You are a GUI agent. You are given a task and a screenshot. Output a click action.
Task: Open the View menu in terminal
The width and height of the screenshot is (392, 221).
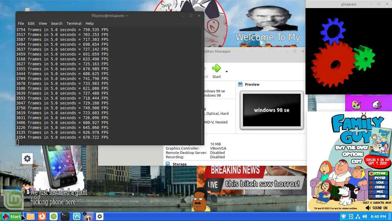(x=43, y=23)
